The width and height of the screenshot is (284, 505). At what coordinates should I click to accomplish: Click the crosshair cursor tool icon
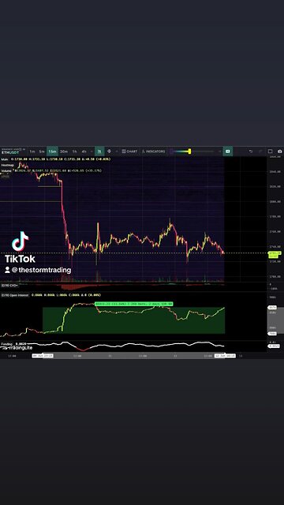coord(109,151)
